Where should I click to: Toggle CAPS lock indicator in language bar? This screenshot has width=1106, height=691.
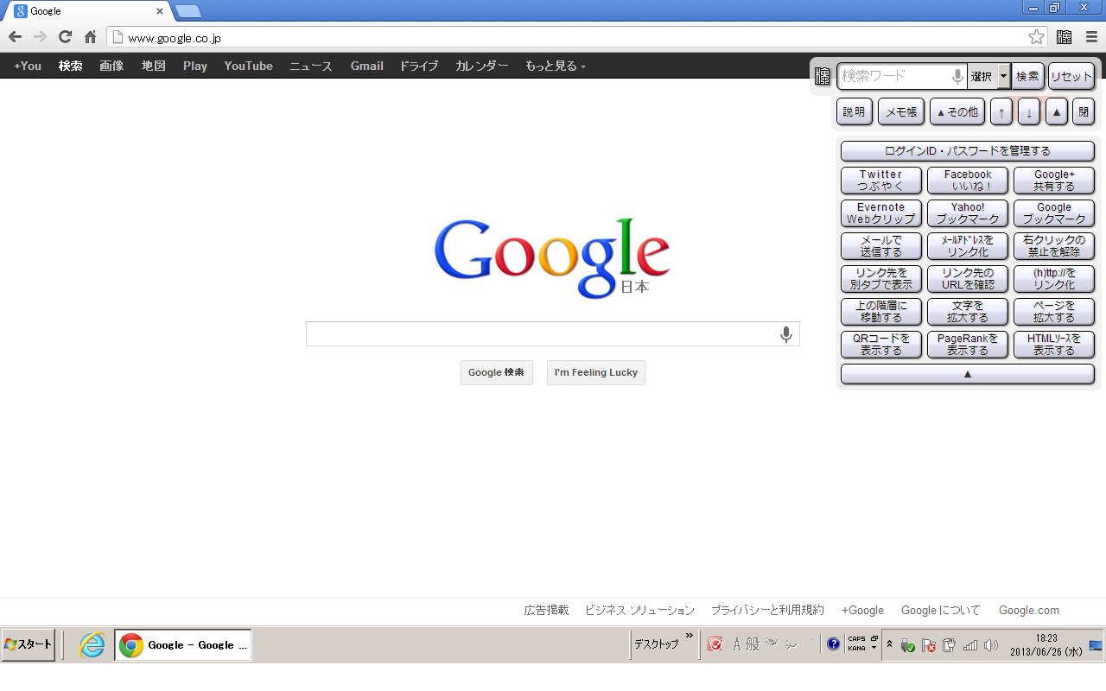856,639
